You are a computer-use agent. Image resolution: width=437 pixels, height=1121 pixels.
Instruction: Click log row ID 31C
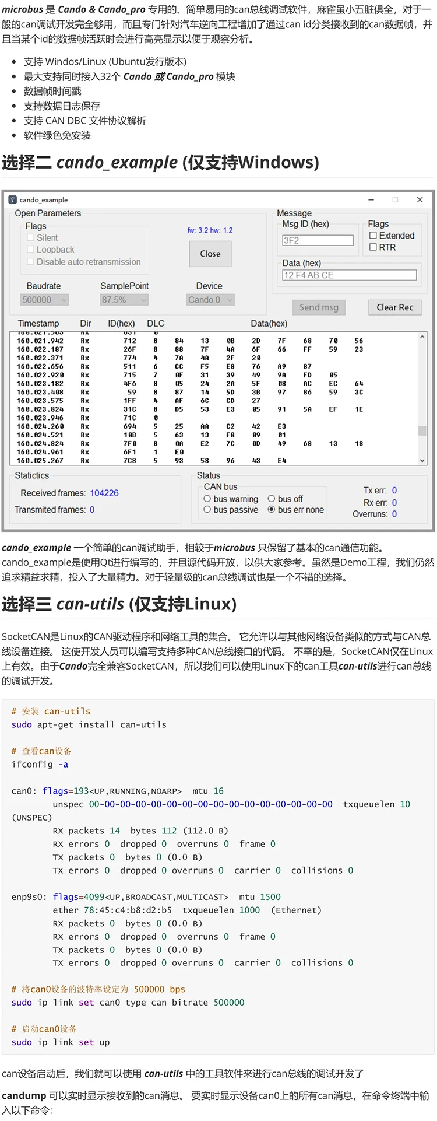click(130, 409)
